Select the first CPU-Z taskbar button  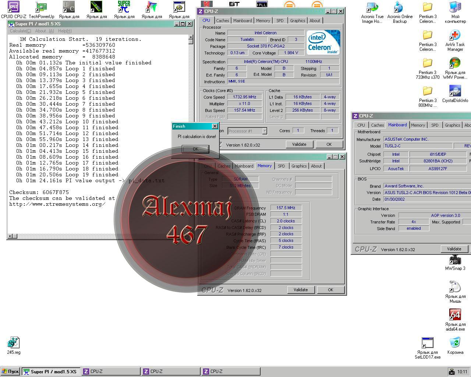click(111, 371)
